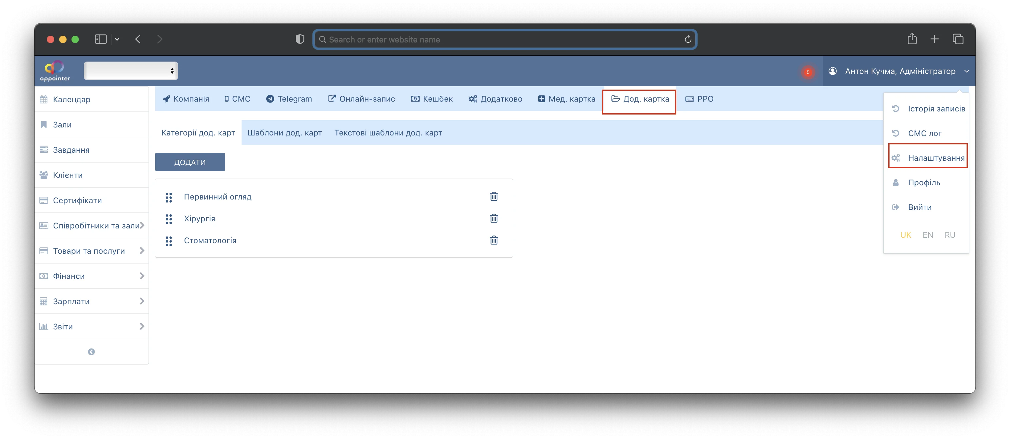Open Клієнти in the sidebar

coord(91,175)
